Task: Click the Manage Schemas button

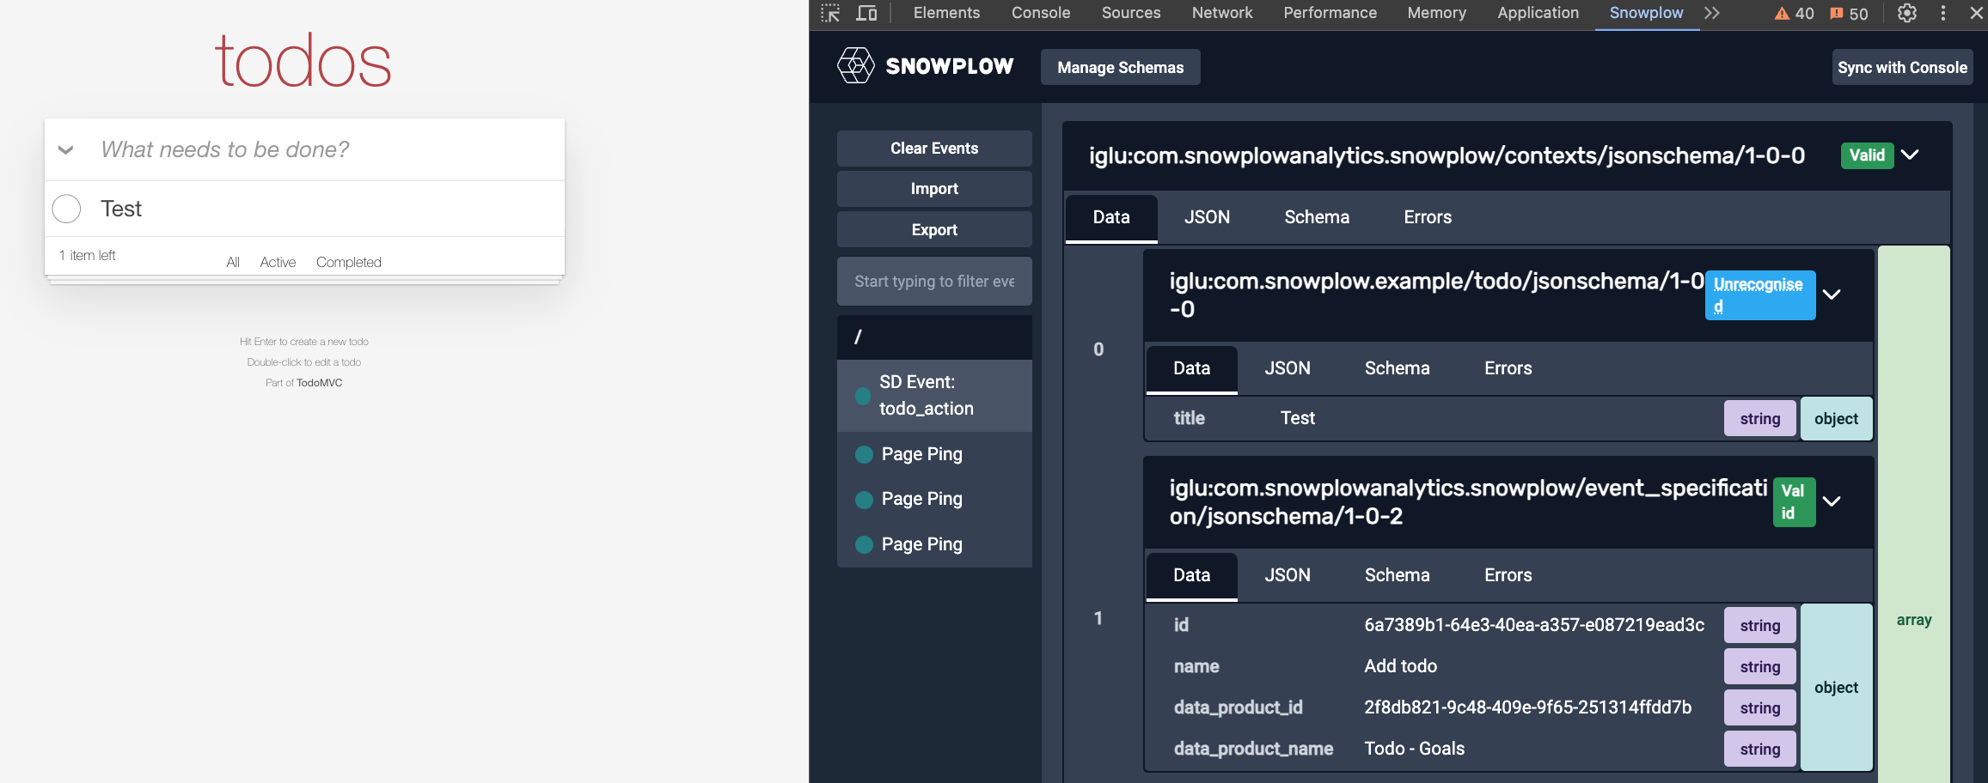Action: pyautogui.click(x=1120, y=67)
